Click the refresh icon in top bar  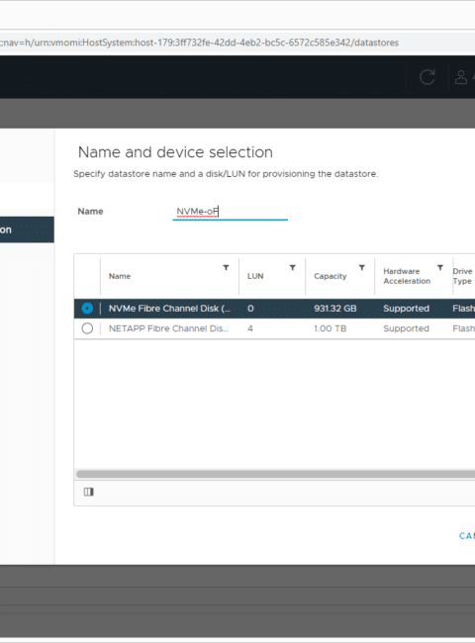click(427, 77)
